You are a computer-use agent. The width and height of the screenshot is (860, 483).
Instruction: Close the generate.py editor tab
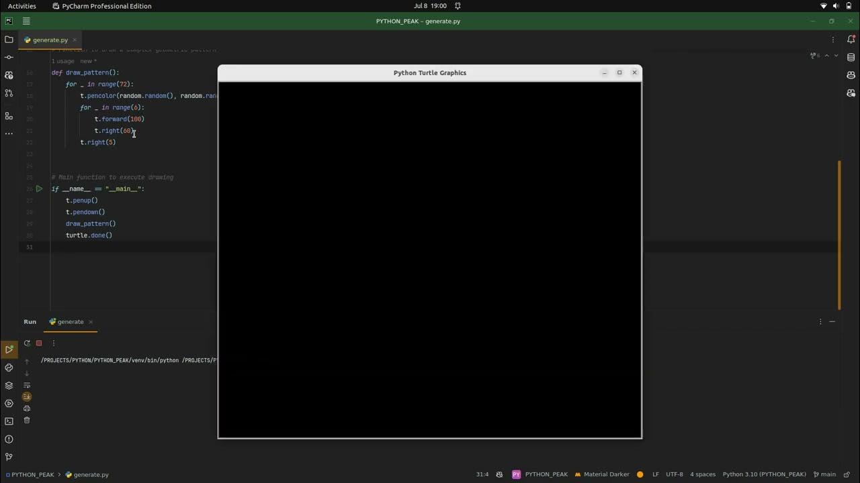[x=73, y=40]
